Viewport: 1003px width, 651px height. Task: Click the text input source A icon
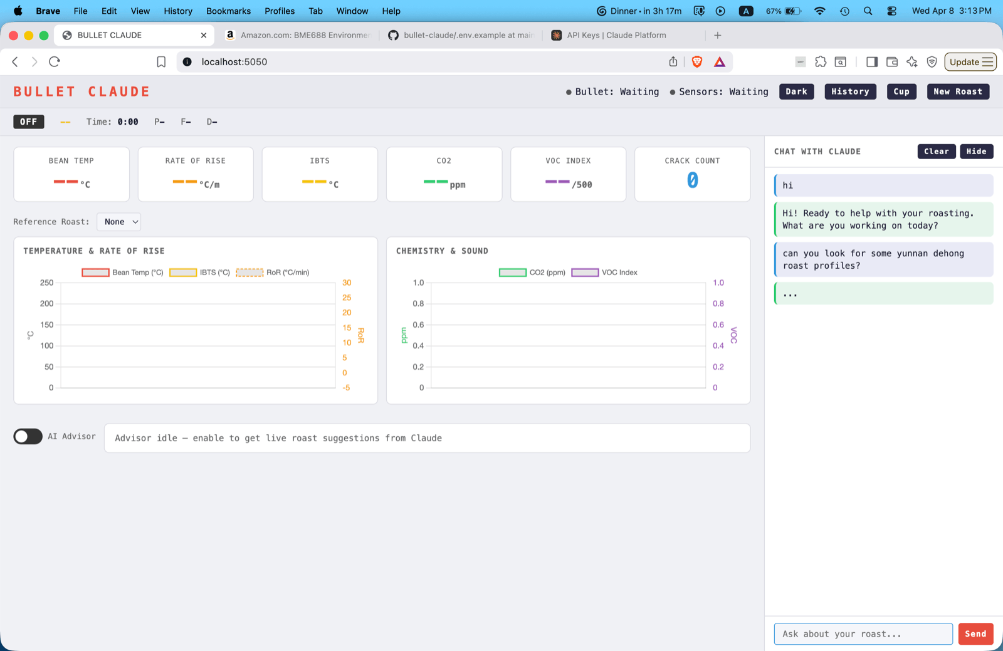click(746, 11)
